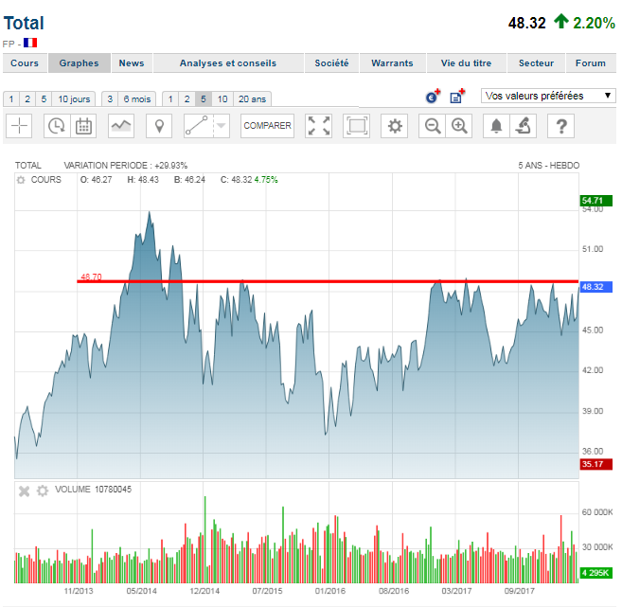
Task: Create a price alert with bell
Action: tap(496, 126)
